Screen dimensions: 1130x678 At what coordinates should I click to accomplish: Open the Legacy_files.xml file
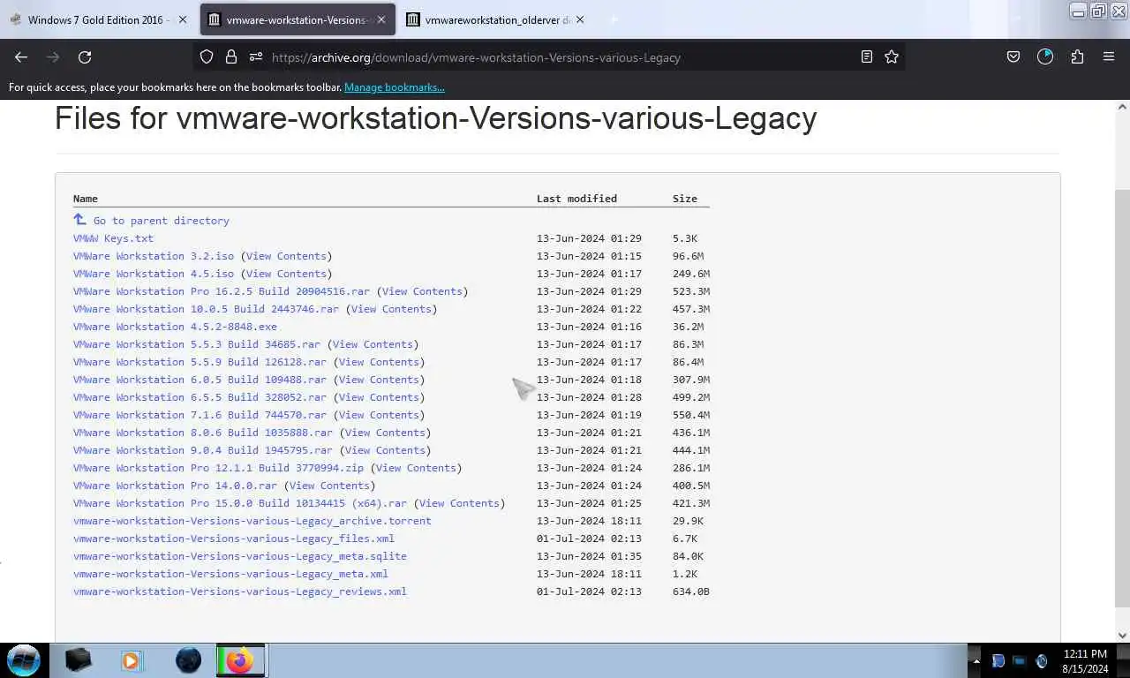[x=234, y=539]
